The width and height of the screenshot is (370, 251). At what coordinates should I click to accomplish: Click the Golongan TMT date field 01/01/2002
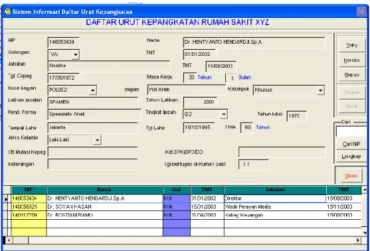[x=199, y=54]
